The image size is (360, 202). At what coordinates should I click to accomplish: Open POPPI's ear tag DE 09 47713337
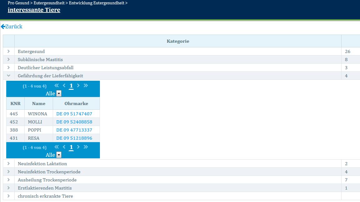pos(74,130)
